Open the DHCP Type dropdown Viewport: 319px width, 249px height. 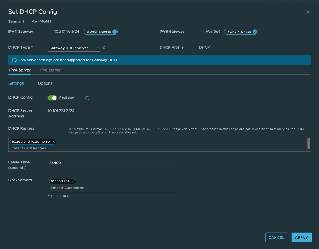point(74,47)
